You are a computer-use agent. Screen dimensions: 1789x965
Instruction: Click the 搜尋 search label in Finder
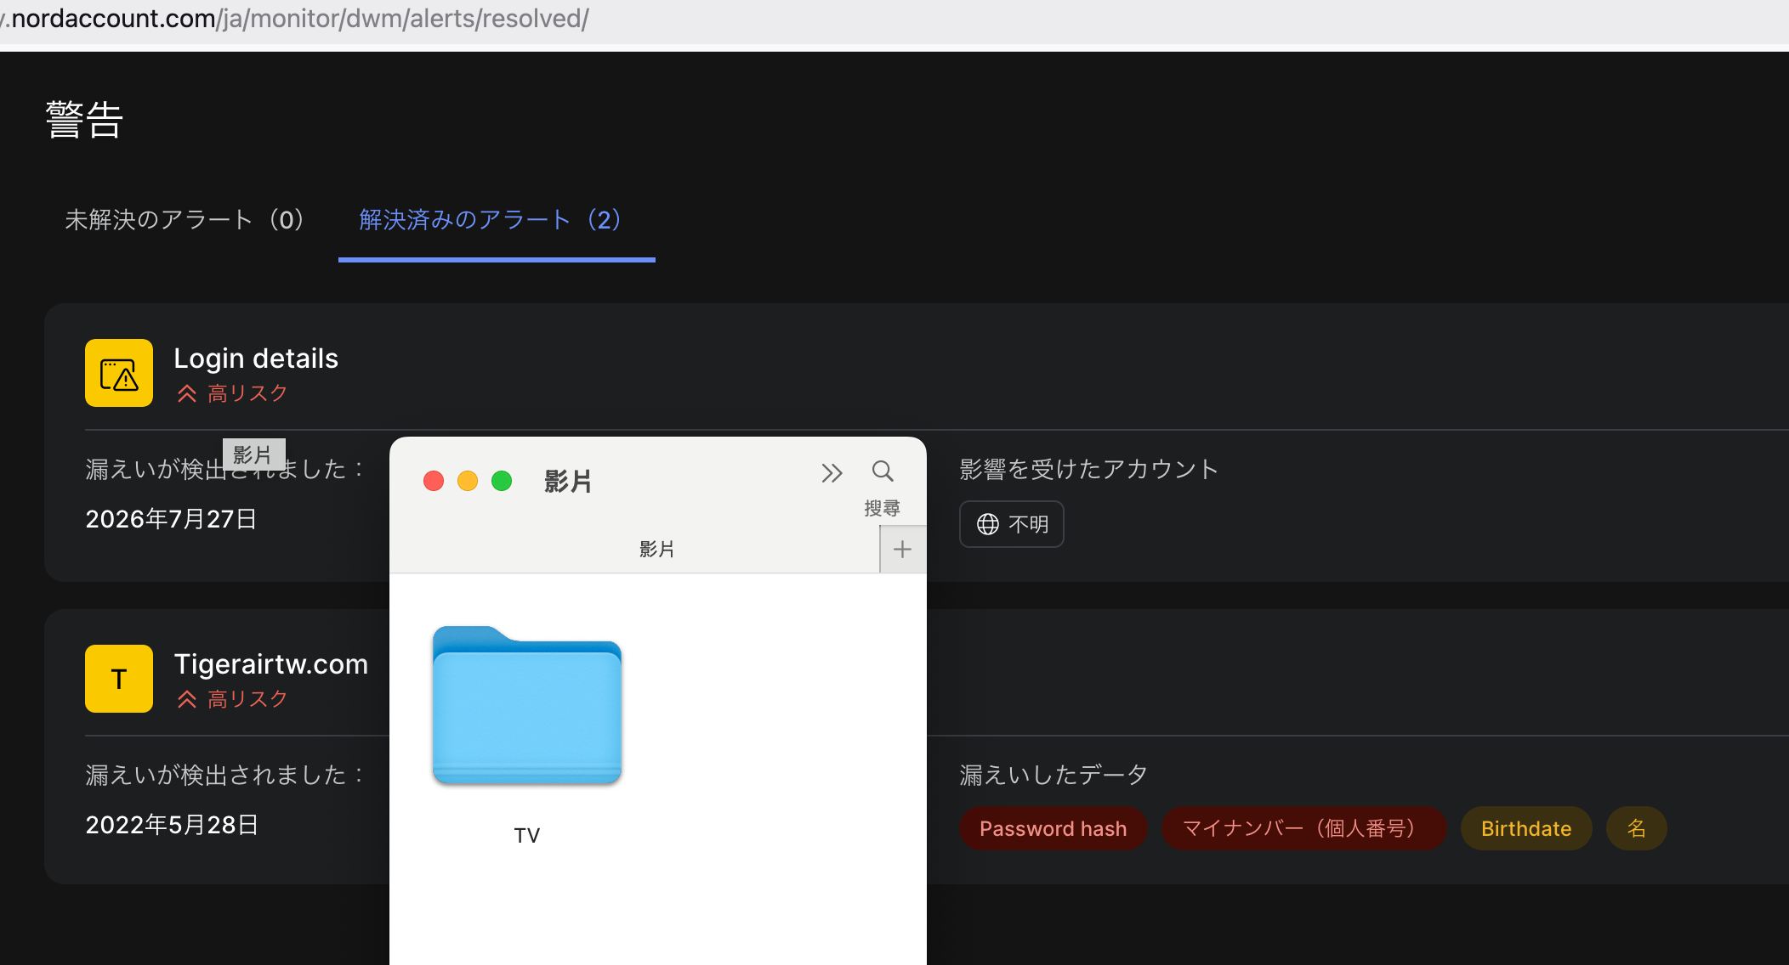(x=882, y=508)
